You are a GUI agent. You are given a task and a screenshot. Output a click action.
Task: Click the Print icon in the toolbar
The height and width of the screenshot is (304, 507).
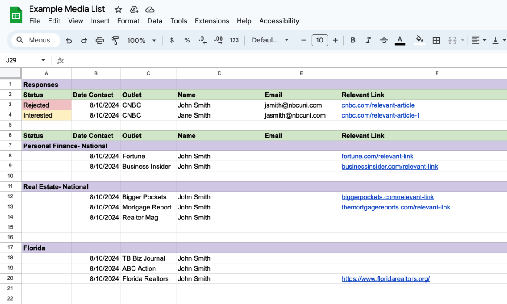[99, 40]
